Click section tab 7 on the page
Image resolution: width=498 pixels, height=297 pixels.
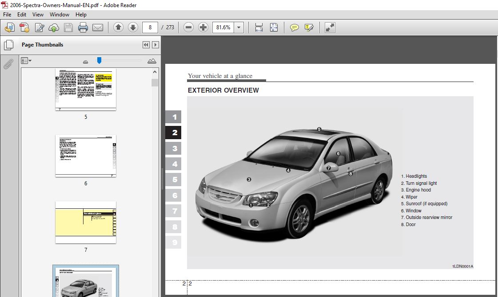(173, 211)
